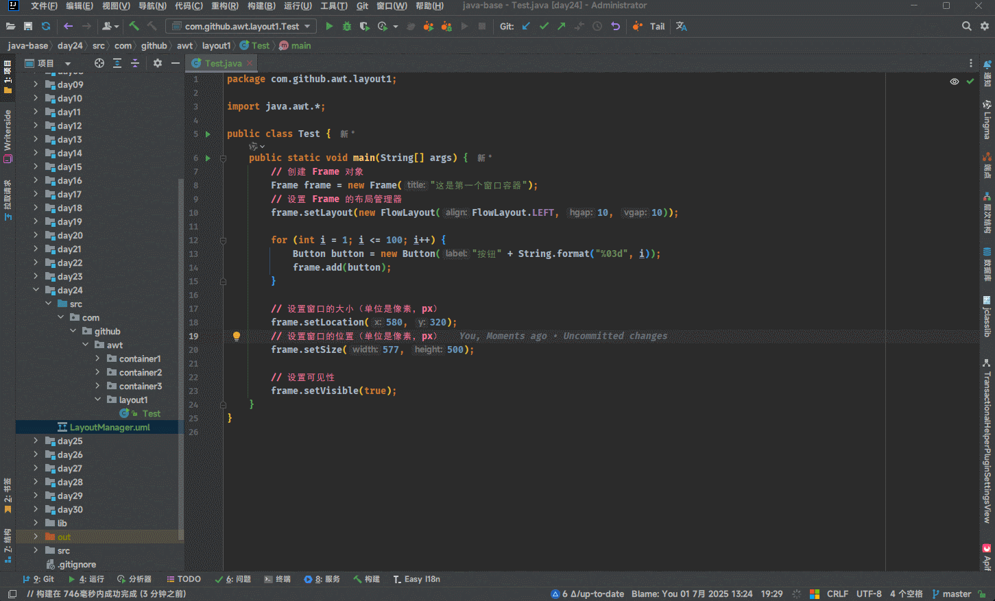Expand the container1 package
995x601 pixels.
[x=97, y=358]
